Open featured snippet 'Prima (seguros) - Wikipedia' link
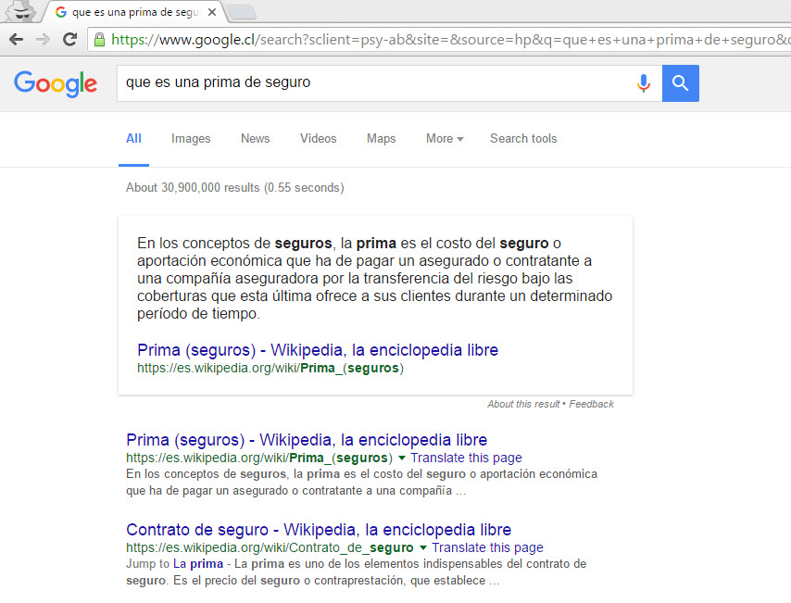Image resolution: width=791 pixels, height=603 pixels. (x=318, y=350)
